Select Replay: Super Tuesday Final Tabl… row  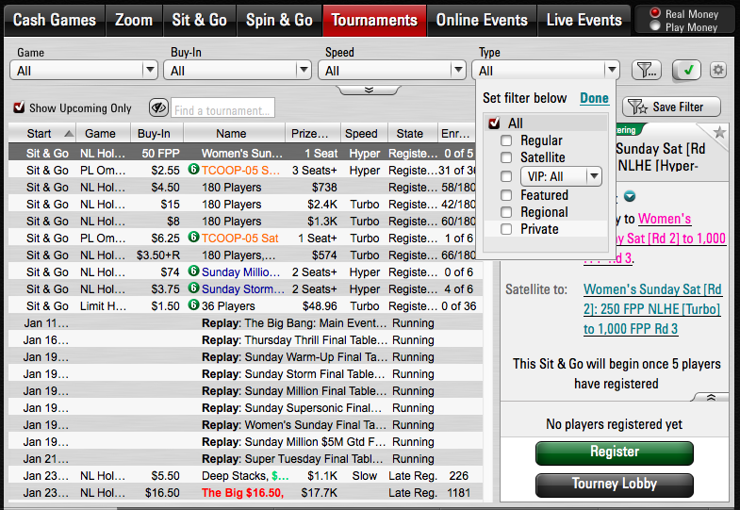click(245, 458)
